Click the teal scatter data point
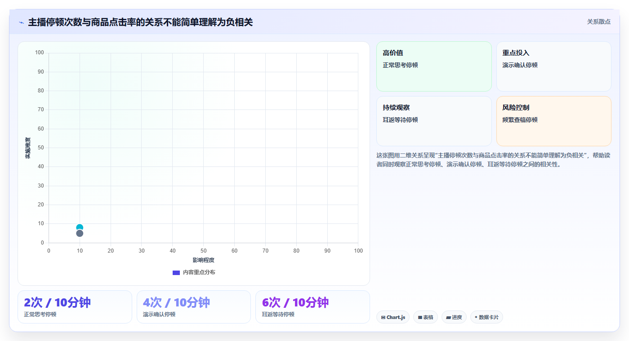 click(x=80, y=227)
